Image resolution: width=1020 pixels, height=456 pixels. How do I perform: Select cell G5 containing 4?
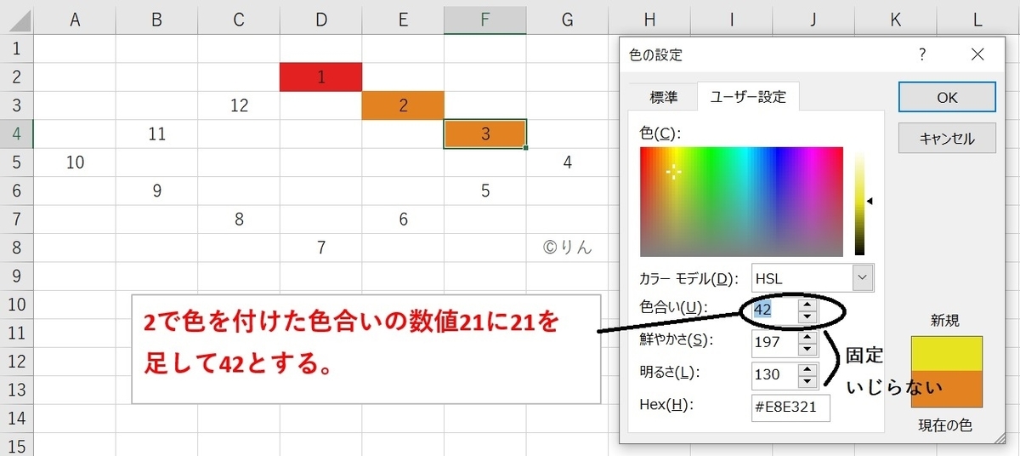click(x=567, y=162)
